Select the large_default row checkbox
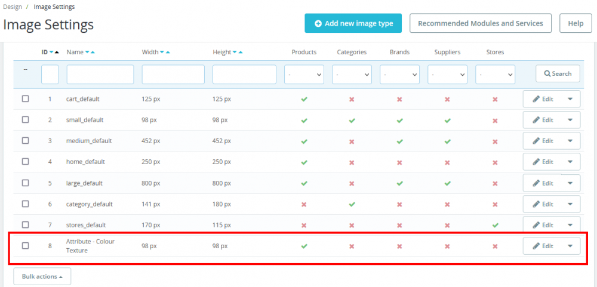597x287 pixels. (x=25, y=183)
